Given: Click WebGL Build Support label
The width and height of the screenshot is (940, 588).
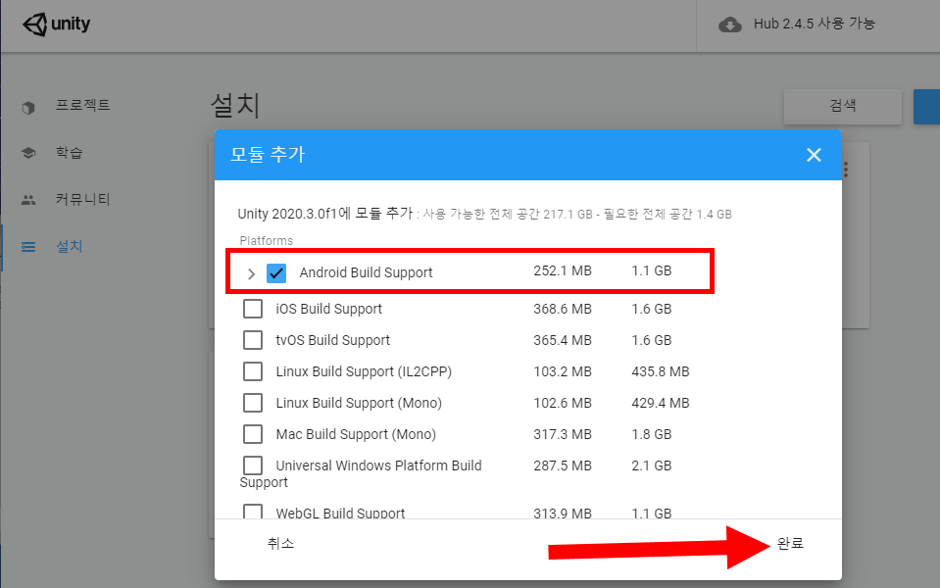Looking at the screenshot, I should click(x=340, y=514).
